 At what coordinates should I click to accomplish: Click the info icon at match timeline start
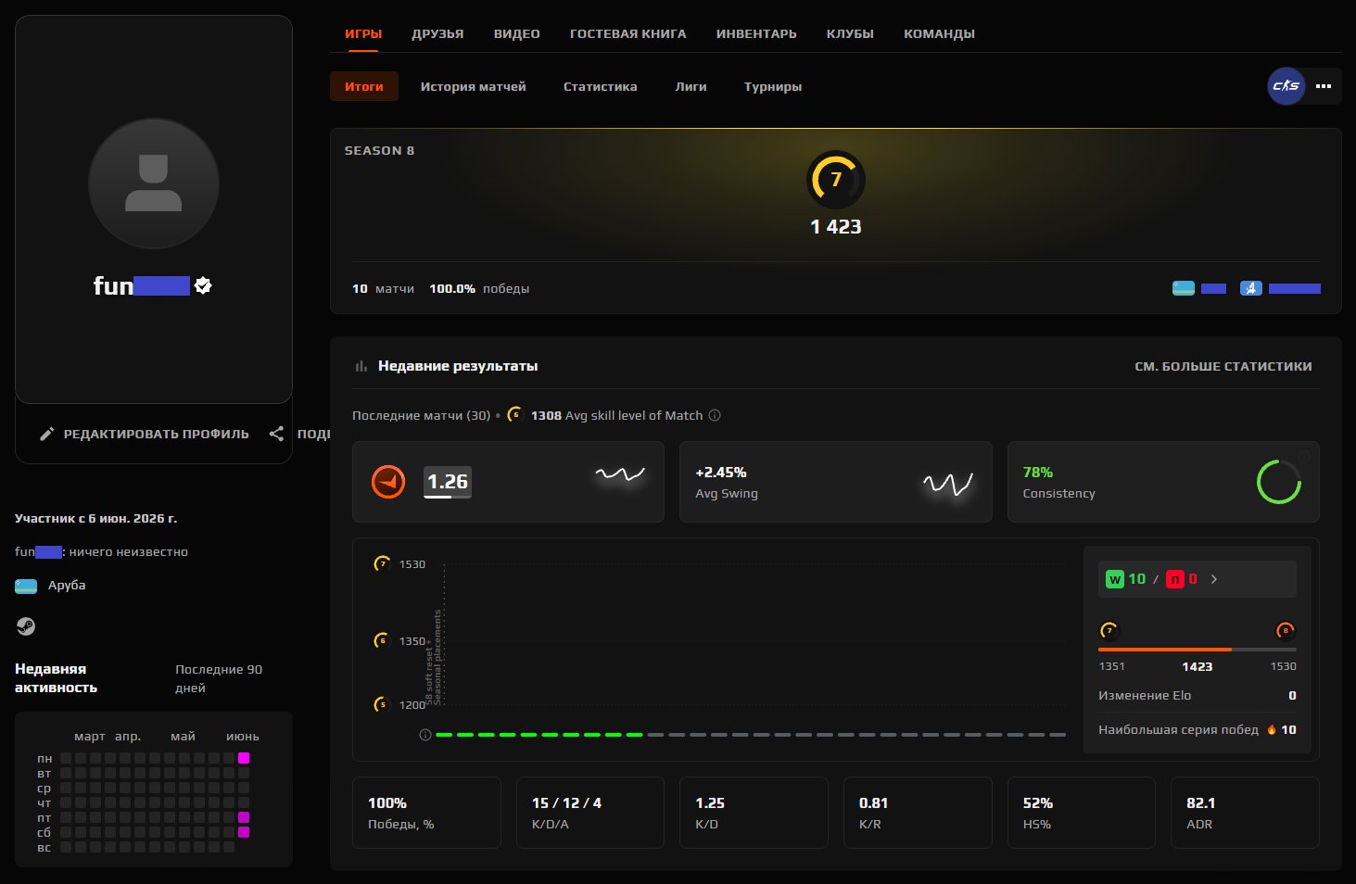tap(425, 735)
